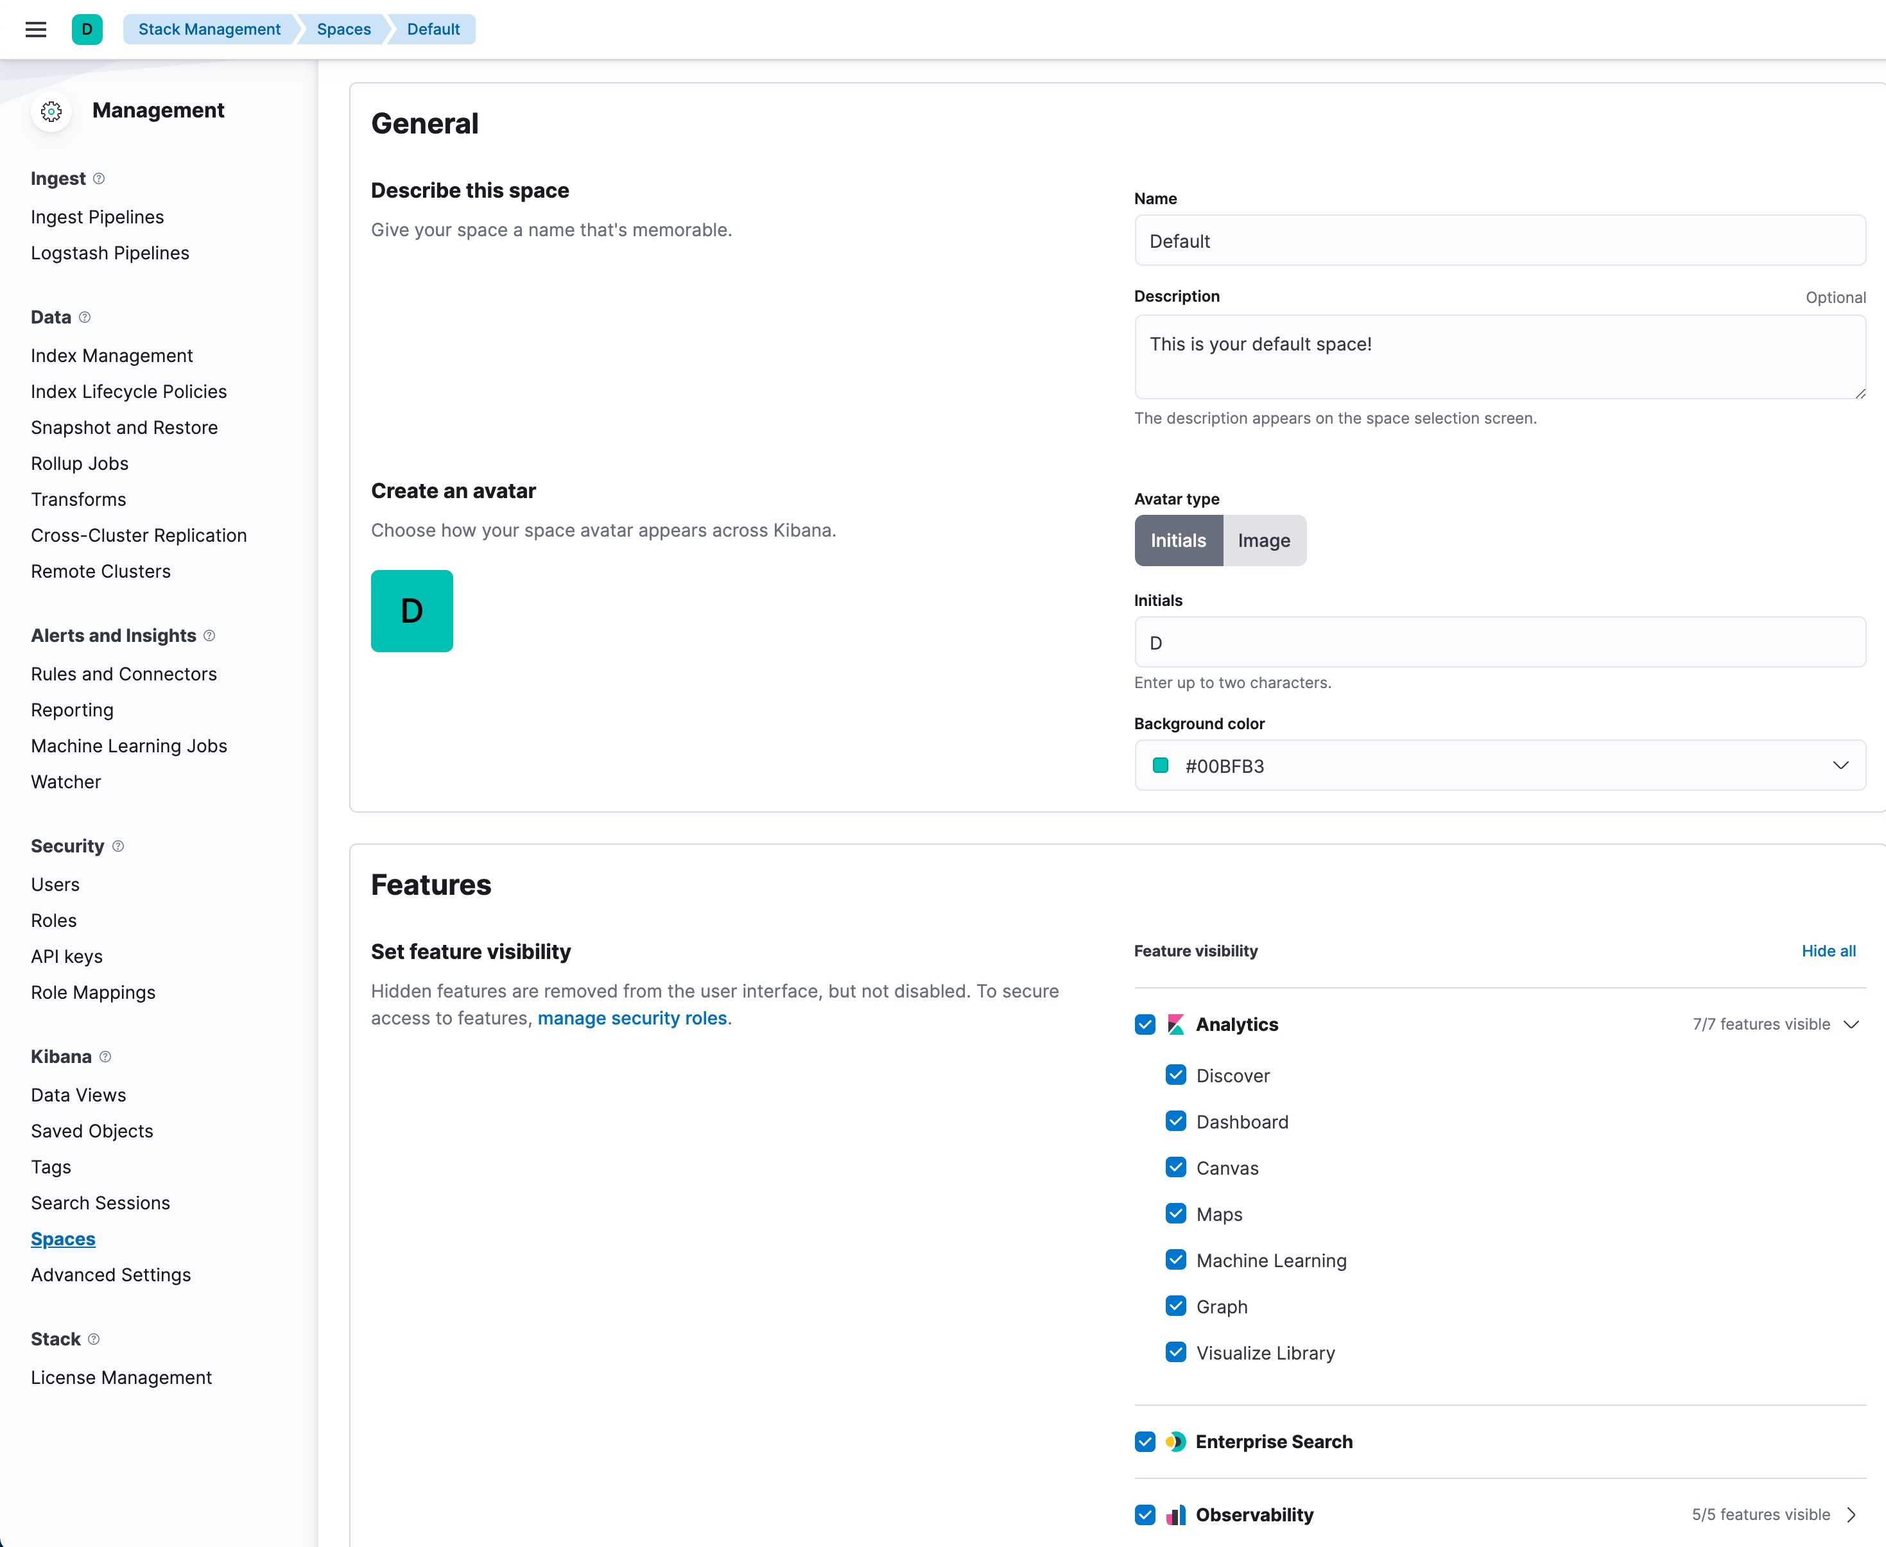This screenshot has height=1547, width=1886.
Task: Uncheck the Discover feature
Action: (x=1175, y=1075)
